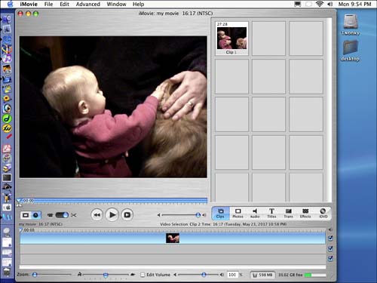This screenshot has height=283, width=377.
Task: Click the Video Selection info text
Action: pos(223,224)
